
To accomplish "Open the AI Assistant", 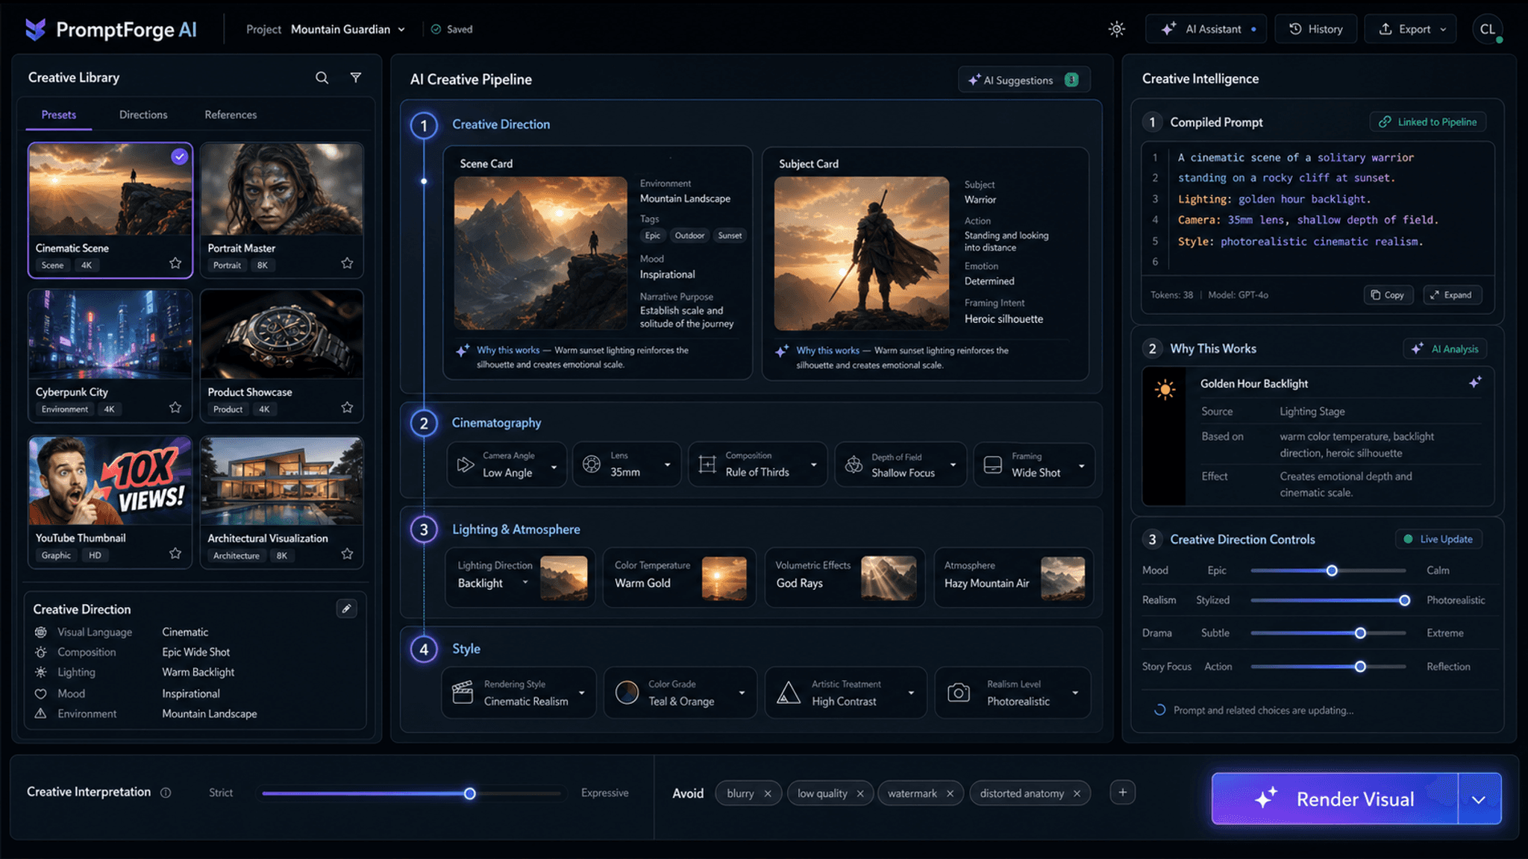I will [x=1206, y=29].
